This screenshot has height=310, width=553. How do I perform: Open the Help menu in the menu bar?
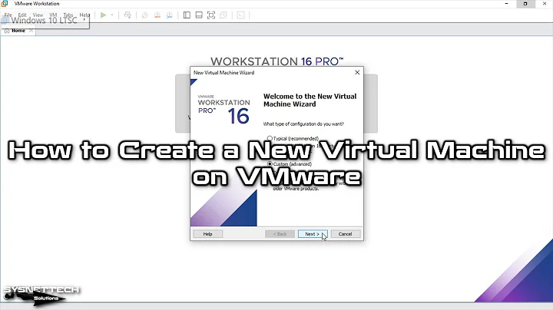tap(84, 15)
